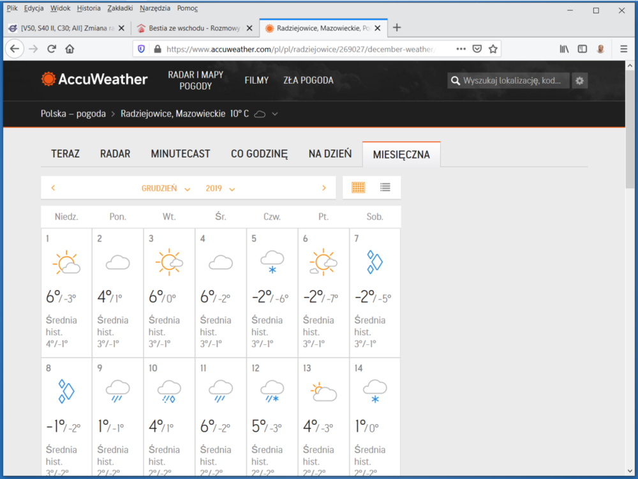Open the 2019 year dropdown
This screenshot has height=479, width=638.
tap(220, 188)
